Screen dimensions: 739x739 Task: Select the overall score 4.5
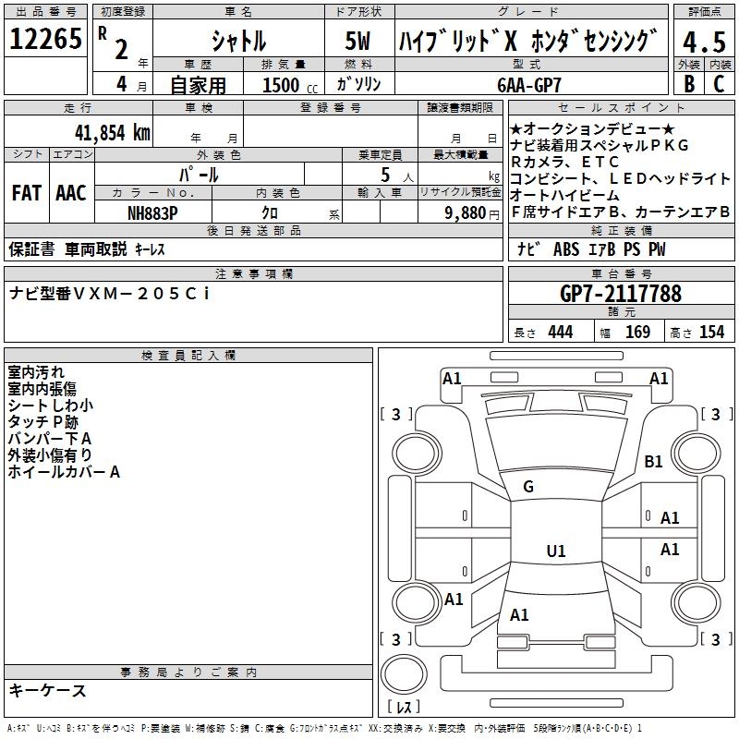click(705, 42)
